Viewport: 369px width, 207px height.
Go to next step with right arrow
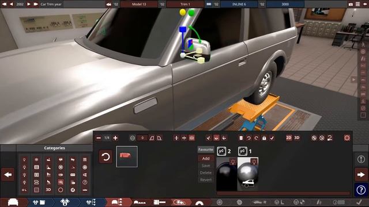click(361, 175)
